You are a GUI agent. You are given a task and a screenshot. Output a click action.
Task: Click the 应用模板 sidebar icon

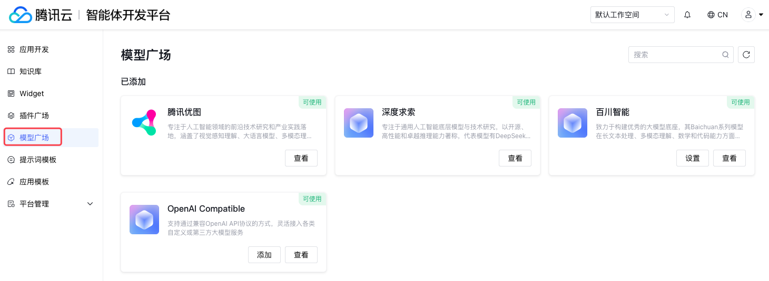(11, 182)
